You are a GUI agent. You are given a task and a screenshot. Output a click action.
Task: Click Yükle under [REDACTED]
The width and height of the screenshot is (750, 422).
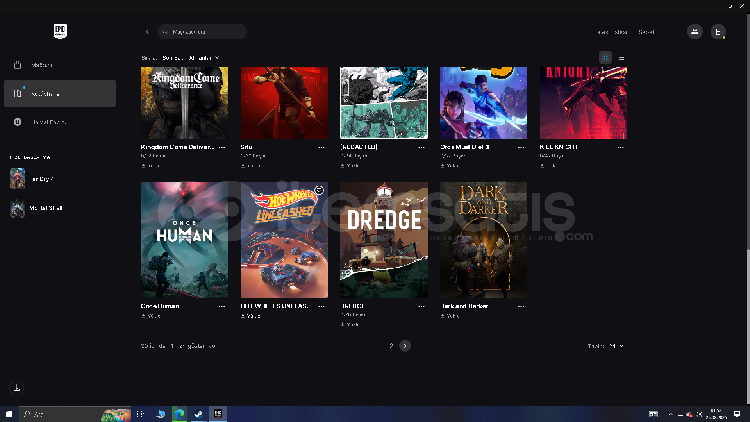(x=350, y=166)
